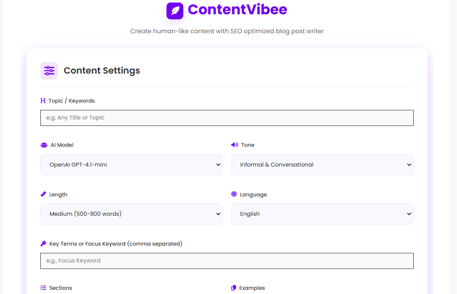
Task: Open the AI Model dropdown
Action: pyautogui.click(x=131, y=165)
